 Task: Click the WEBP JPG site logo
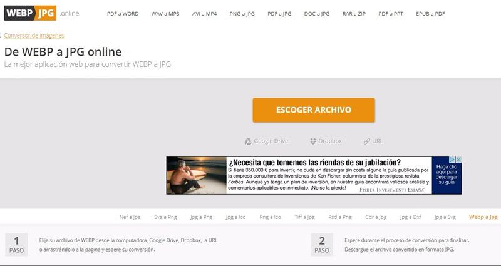pos(30,13)
